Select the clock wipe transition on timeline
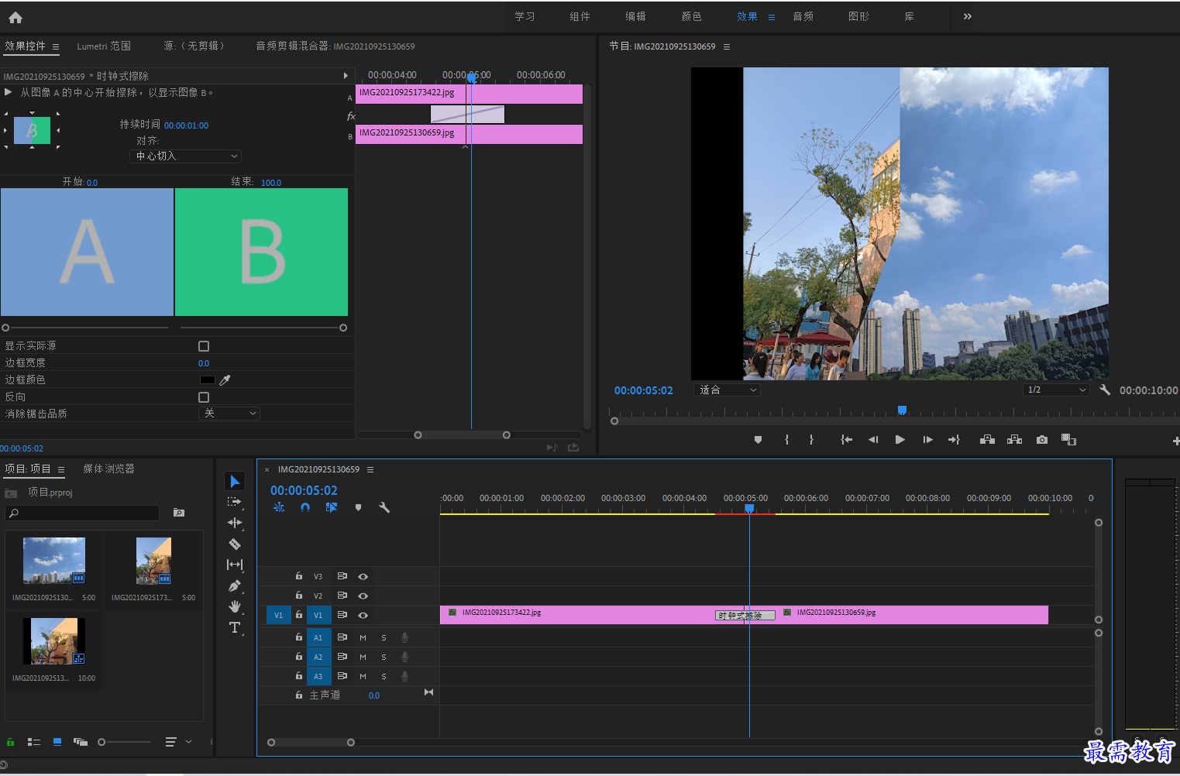 click(745, 616)
